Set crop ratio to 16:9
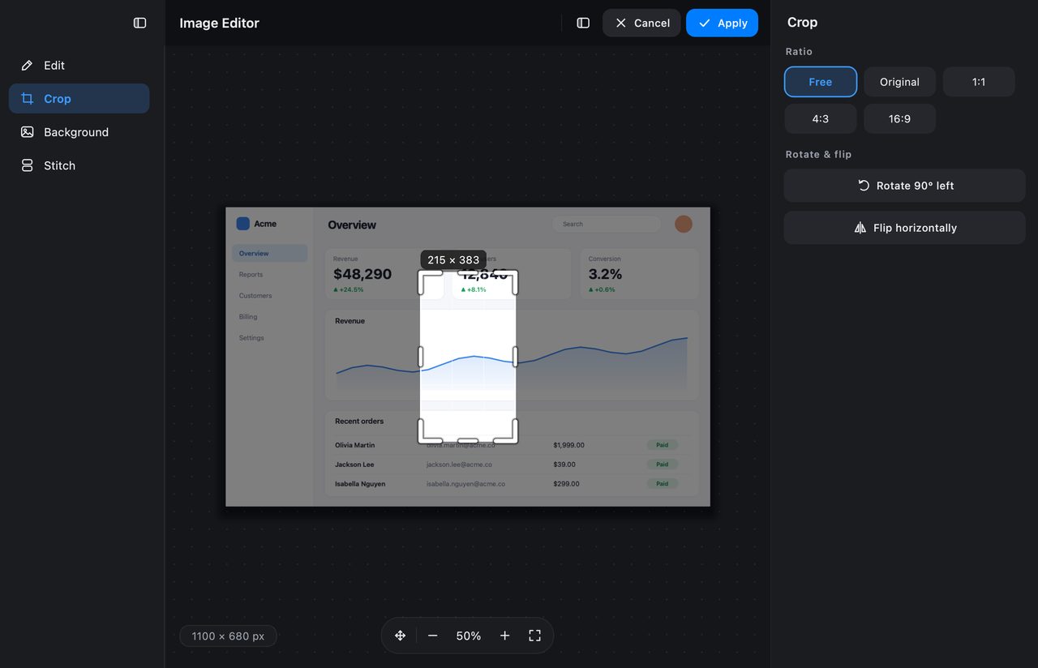This screenshot has width=1038, height=668. (x=899, y=118)
